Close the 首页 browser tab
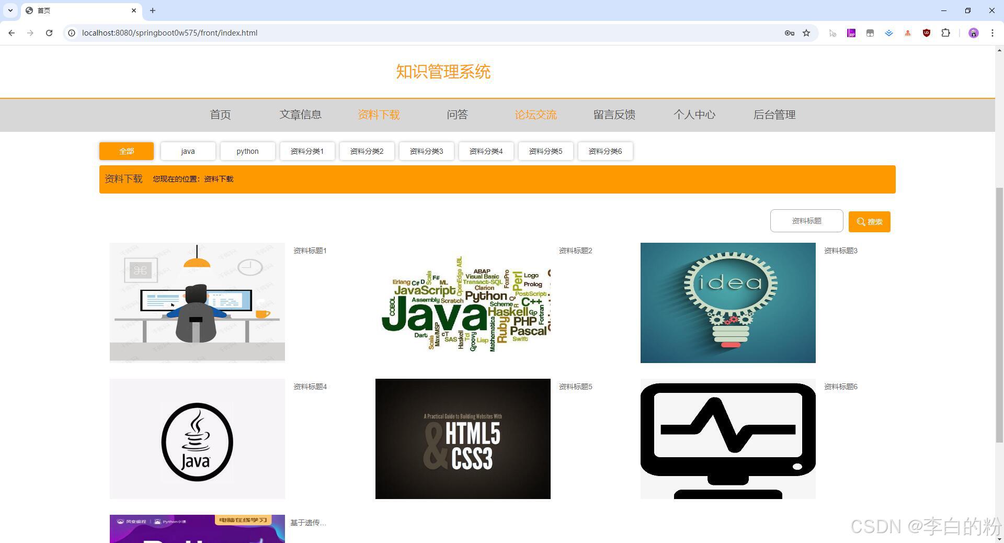1004x543 pixels. pos(134,10)
